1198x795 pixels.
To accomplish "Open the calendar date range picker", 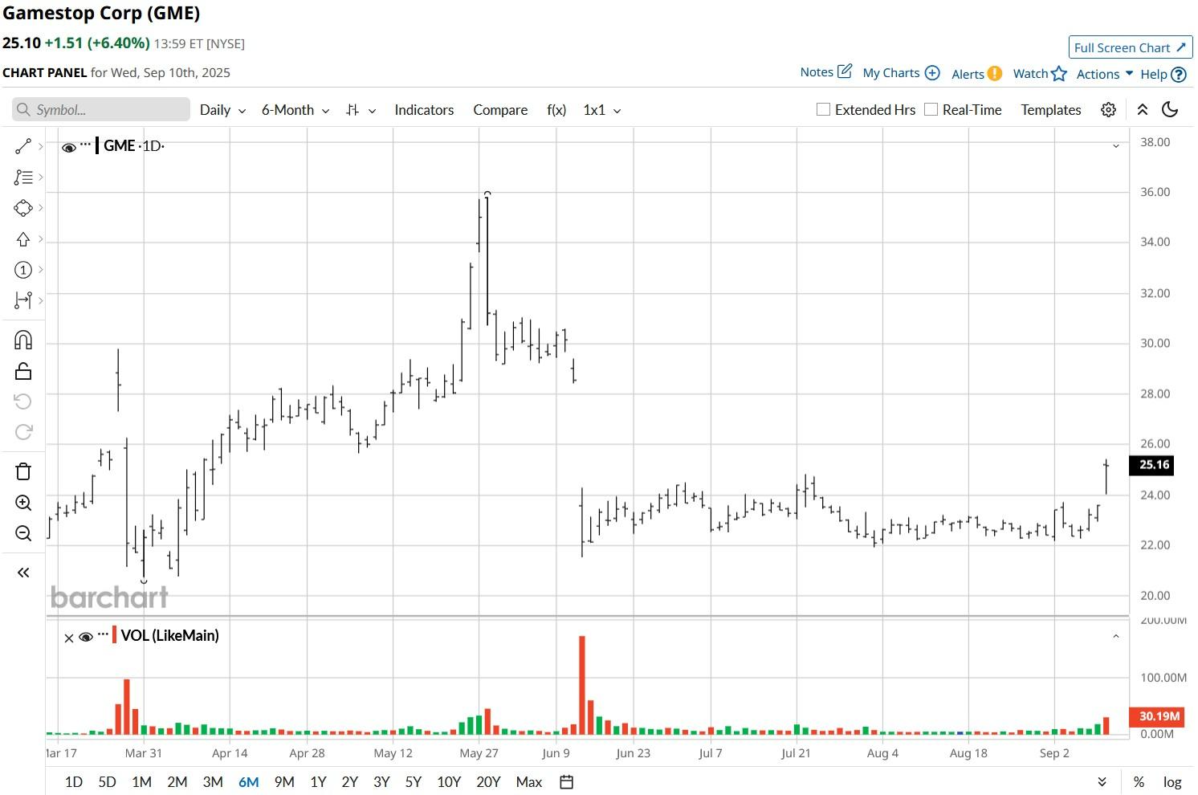I will (567, 782).
